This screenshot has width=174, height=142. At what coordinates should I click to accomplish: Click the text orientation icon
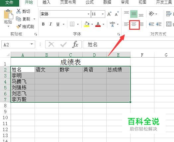click(x=151, y=14)
